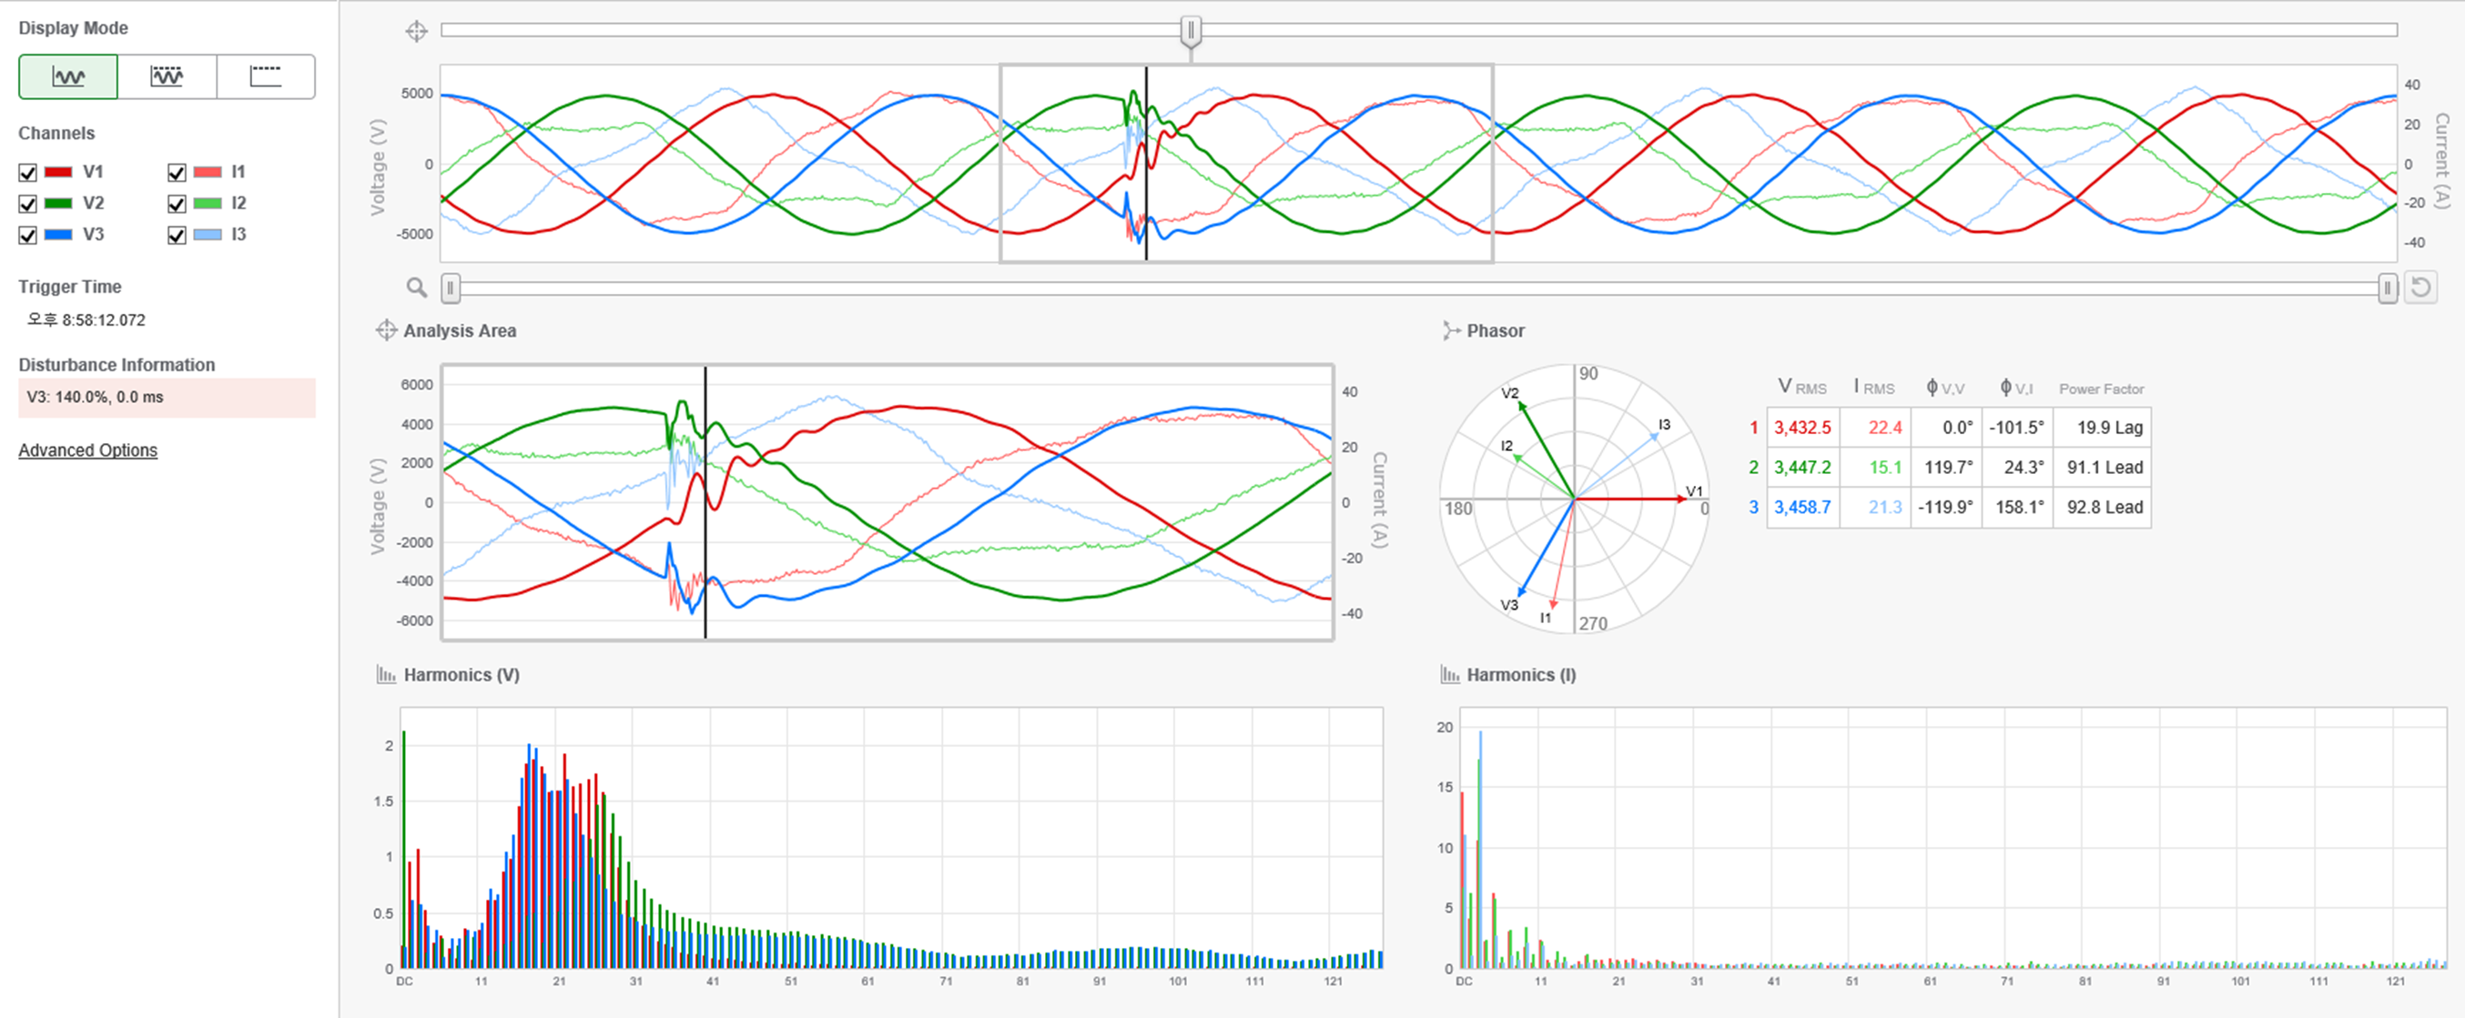Uncheck the V1 channel checkbox
2465x1018 pixels.
(27, 173)
